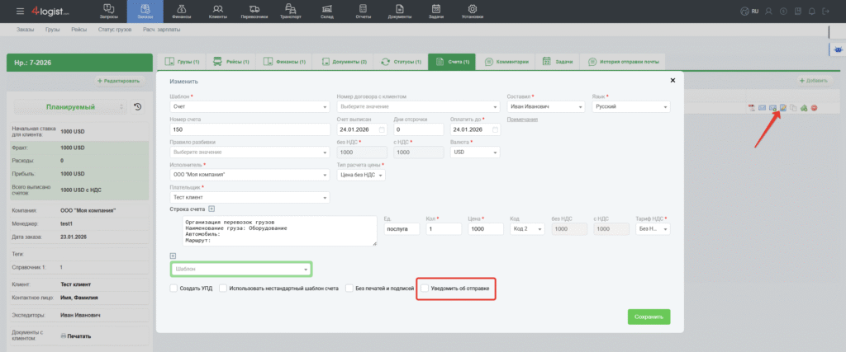Viewport: 846px width, 352px height.
Task: Open the Транспорт section icon
Action: (x=290, y=12)
